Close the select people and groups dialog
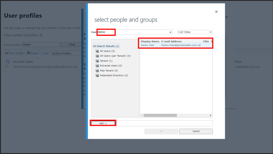The image size is (273, 154). (x=216, y=12)
